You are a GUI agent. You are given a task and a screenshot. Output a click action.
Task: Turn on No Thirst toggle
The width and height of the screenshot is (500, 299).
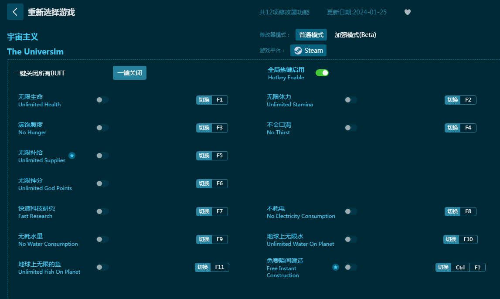pos(351,128)
